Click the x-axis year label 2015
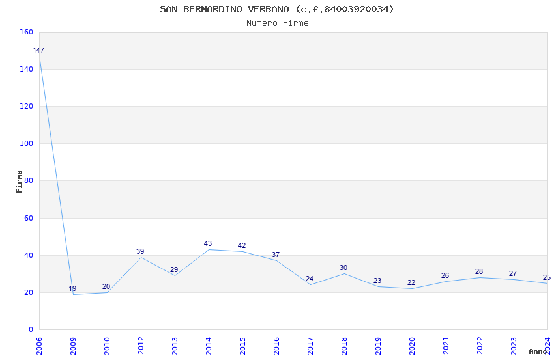 (242, 346)
